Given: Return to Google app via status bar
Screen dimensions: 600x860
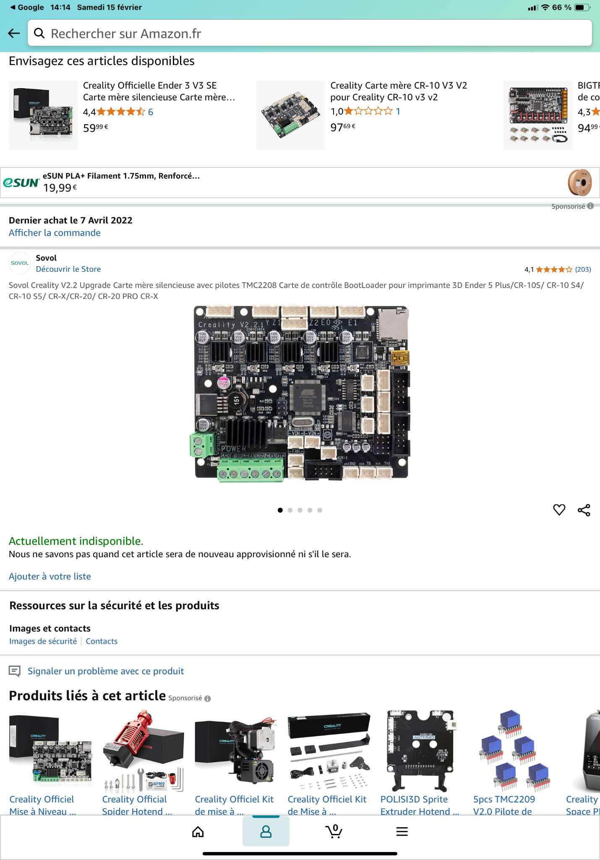Looking at the screenshot, I should click(27, 7).
